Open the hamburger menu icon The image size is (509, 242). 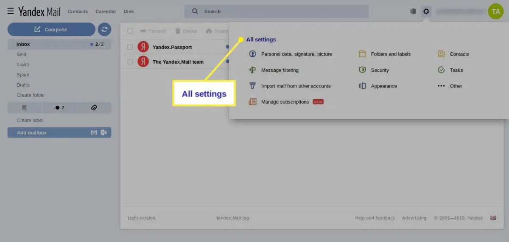click(11, 11)
